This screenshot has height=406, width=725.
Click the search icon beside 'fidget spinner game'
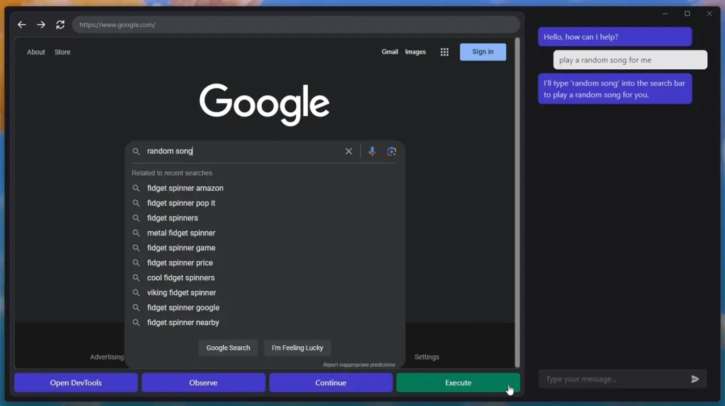136,248
